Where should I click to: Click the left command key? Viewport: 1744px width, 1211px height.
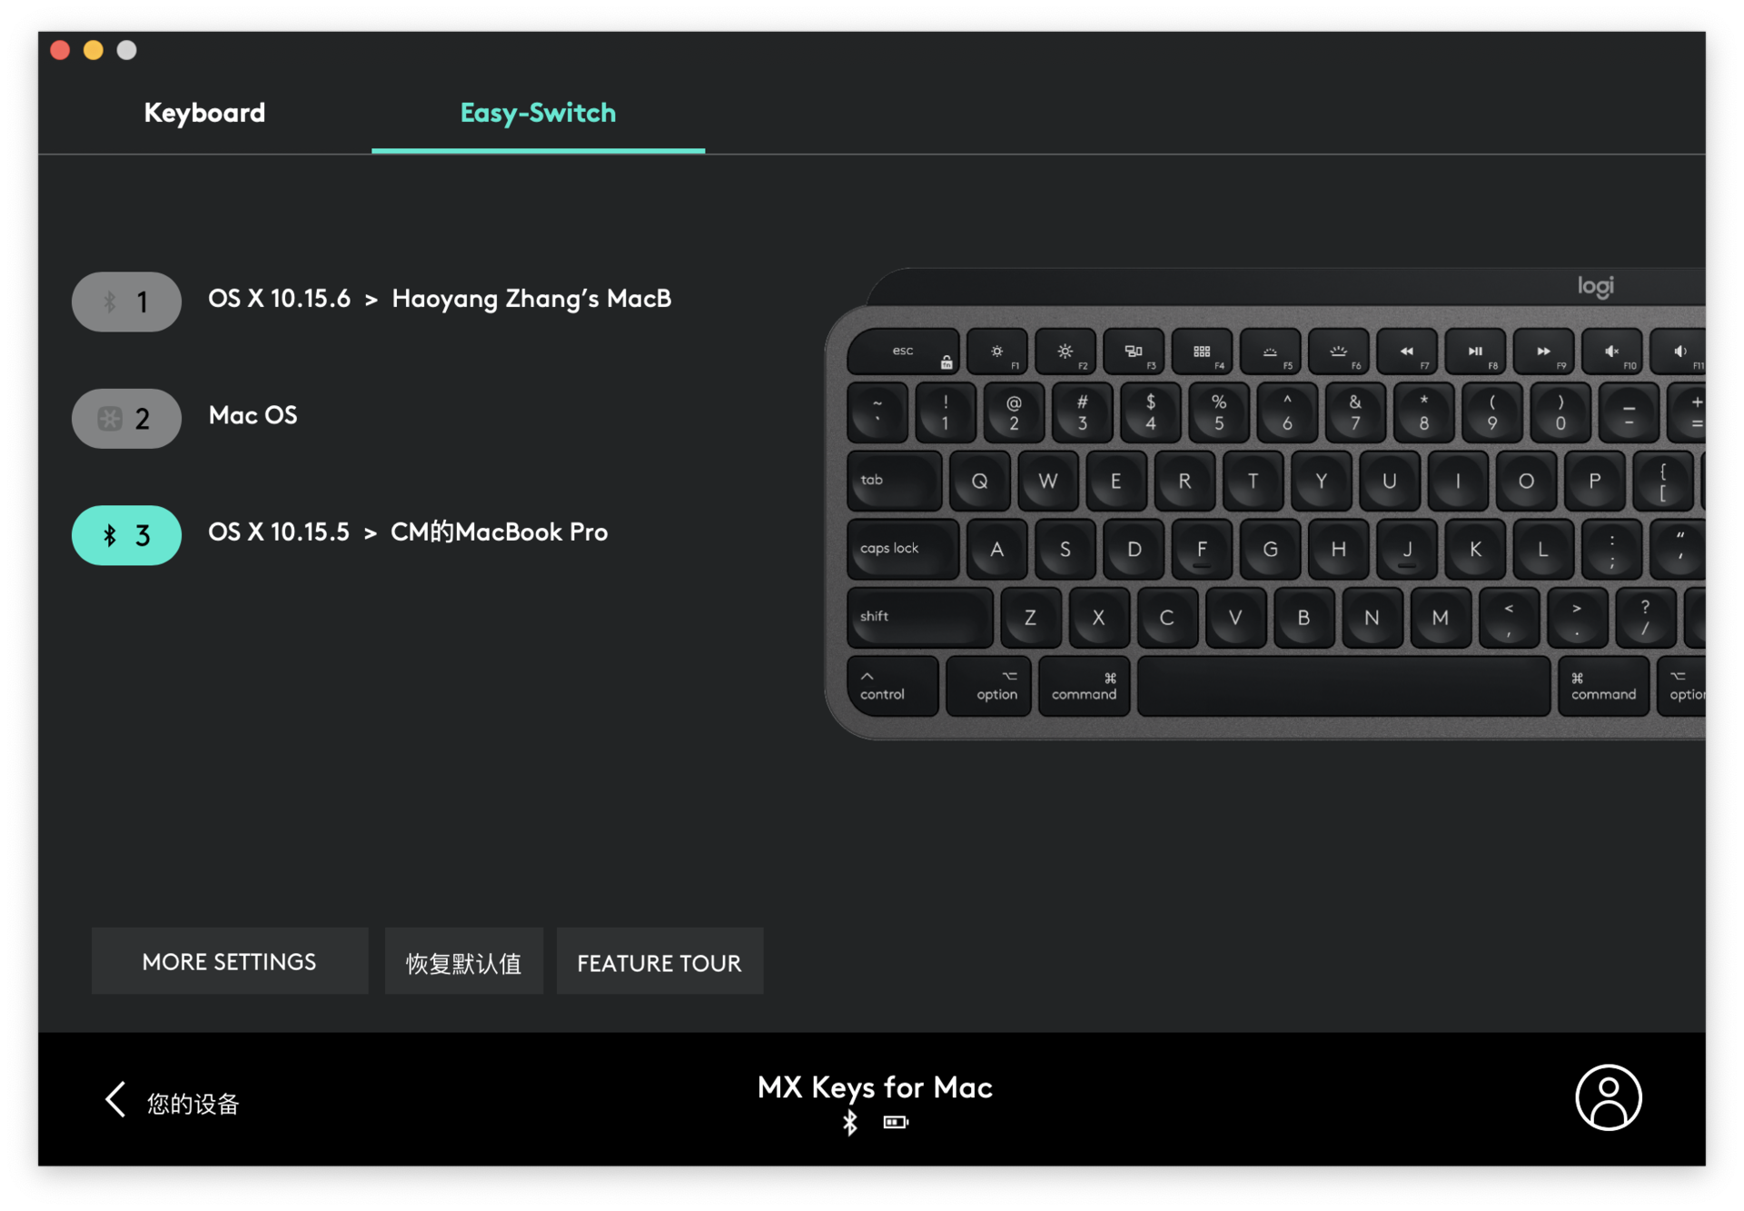(x=1084, y=686)
